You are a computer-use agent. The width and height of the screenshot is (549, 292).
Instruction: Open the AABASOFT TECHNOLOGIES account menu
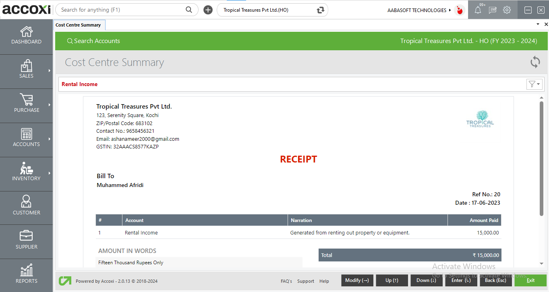pos(418,10)
